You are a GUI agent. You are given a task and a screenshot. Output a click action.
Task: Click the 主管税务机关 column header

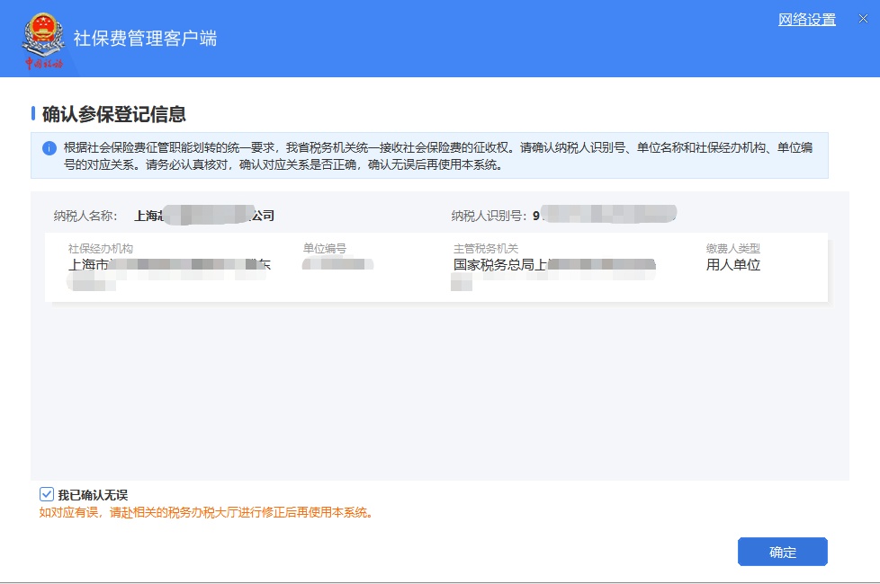click(x=486, y=249)
